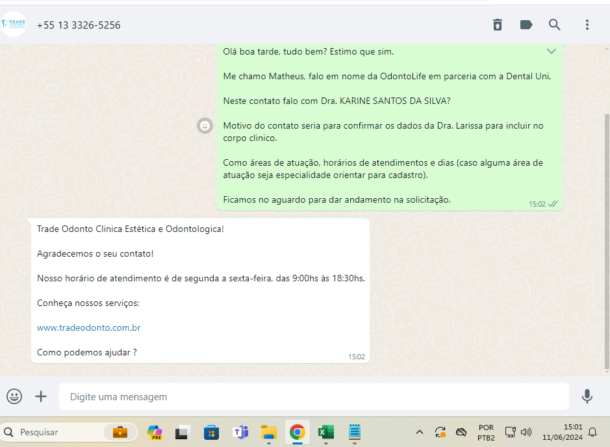This screenshot has width=610, height=447.
Task: Open Microsoft Store from the taskbar
Action: pos(211,432)
